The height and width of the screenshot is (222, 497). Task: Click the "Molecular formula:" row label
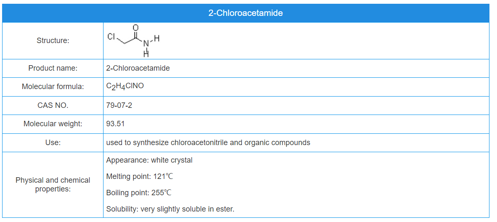coord(53,87)
